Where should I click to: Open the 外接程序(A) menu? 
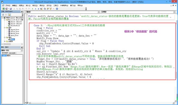click(64, 6)
